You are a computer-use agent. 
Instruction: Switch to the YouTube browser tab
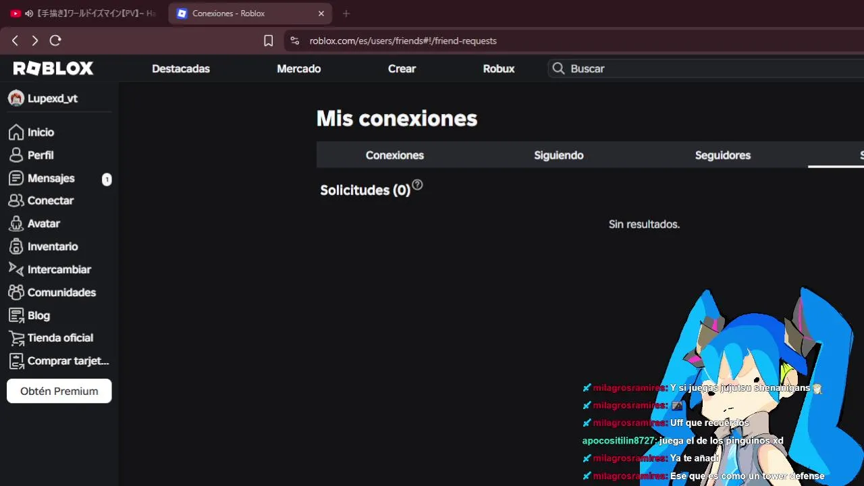[82, 13]
